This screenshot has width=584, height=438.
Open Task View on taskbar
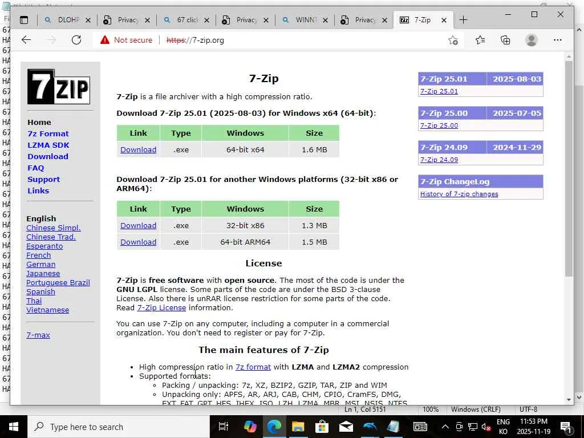coord(223,427)
